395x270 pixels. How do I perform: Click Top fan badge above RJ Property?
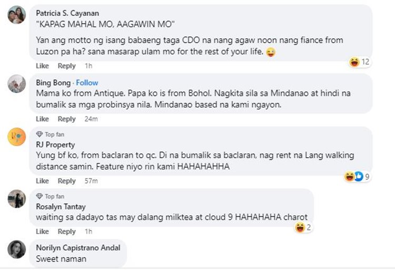pos(54,134)
